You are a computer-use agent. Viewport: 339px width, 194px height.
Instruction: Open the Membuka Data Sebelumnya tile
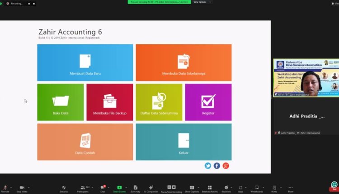tap(184, 63)
